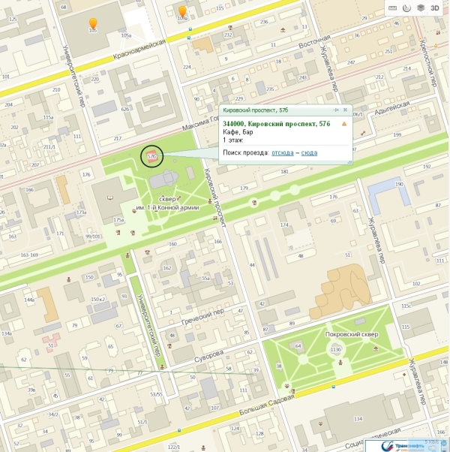Select building number 1136 in Покровский сквер
450x452 pixels.
pyautogui.click(x=336, y=349)
